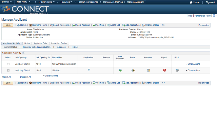The height and width of the screenshot is (122, 217).
Task: Open the Favorites dropdown menu
Action: point(6,2)
